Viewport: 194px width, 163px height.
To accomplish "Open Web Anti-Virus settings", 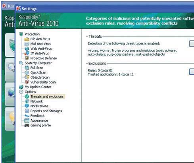I will click(x=41, y=49).
